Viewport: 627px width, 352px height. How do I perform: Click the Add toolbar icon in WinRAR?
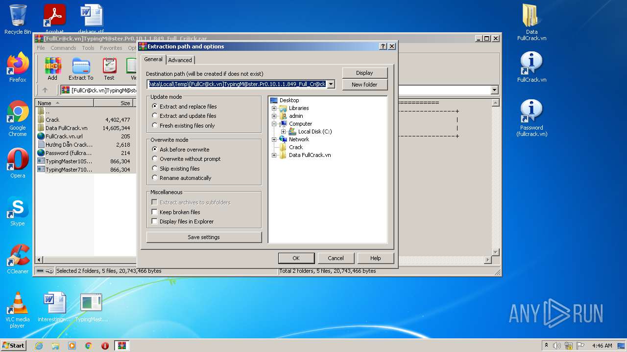point(52,69)
